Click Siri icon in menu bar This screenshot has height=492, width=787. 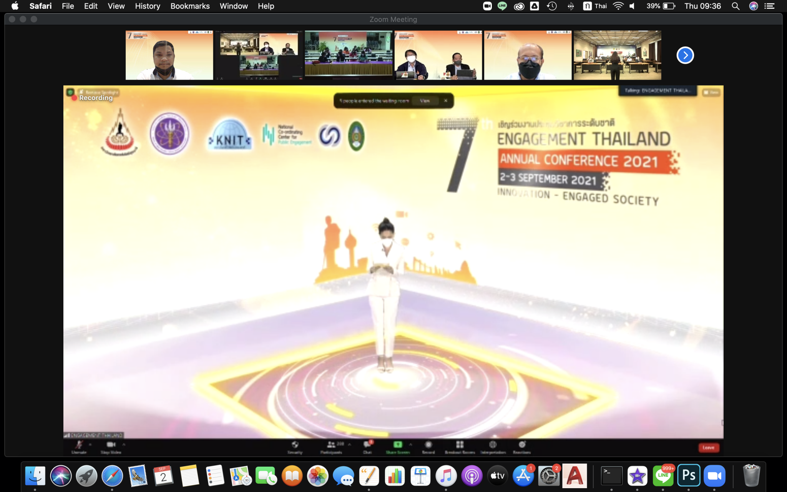click(754, 6)
